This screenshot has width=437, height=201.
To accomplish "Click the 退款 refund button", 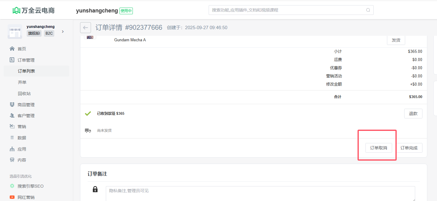I will 413,114.
